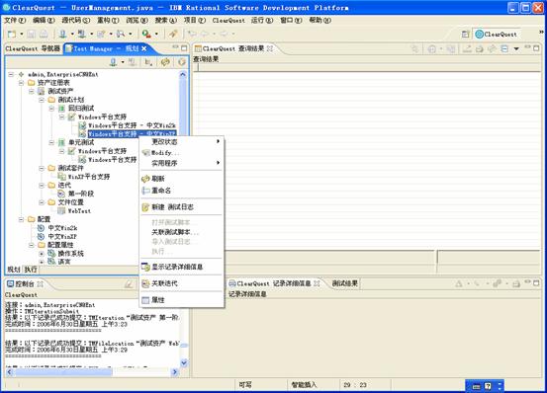Select the ClearQuest 记录详细信息 tab
Image resolution: width=547 pixels, height=393 pixels.
[274, 283]
